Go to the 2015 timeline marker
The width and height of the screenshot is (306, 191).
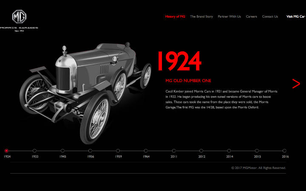[x=257, y=151]
